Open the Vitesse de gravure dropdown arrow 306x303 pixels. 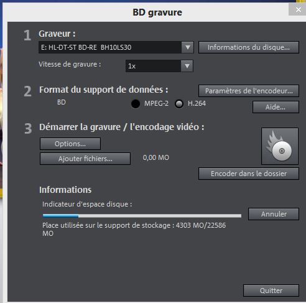coord(187,66)
